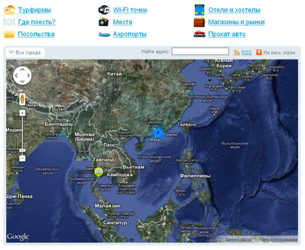Expand map with На весь экран

click(x=276, y=53)
